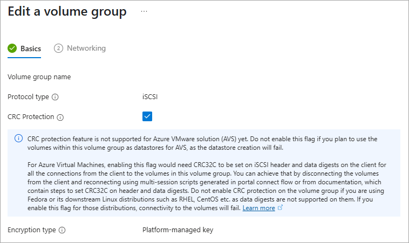Select the iSCSI protocol value

[x=150, y=97]
